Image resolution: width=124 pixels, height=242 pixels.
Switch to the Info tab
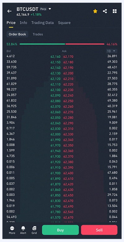[x=23, y=23]
